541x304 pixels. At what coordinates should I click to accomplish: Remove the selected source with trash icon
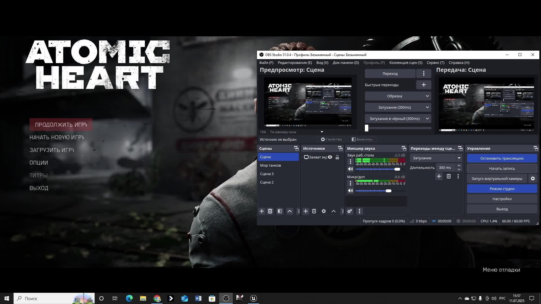[314, 211]
